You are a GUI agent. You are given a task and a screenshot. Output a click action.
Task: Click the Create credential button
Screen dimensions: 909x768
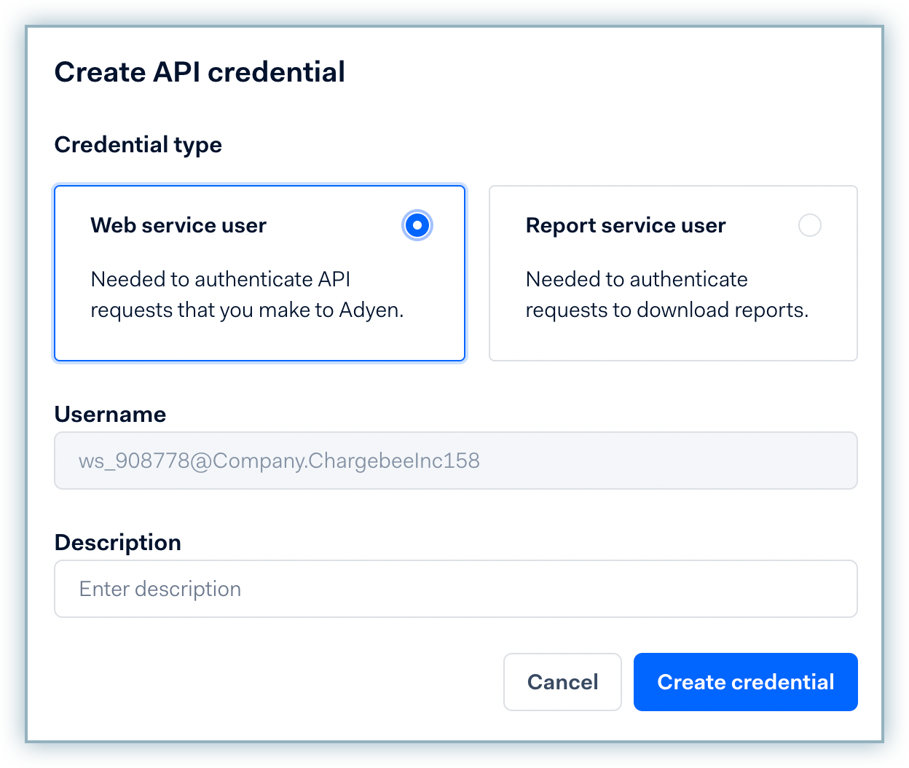[x=745, y=682]
